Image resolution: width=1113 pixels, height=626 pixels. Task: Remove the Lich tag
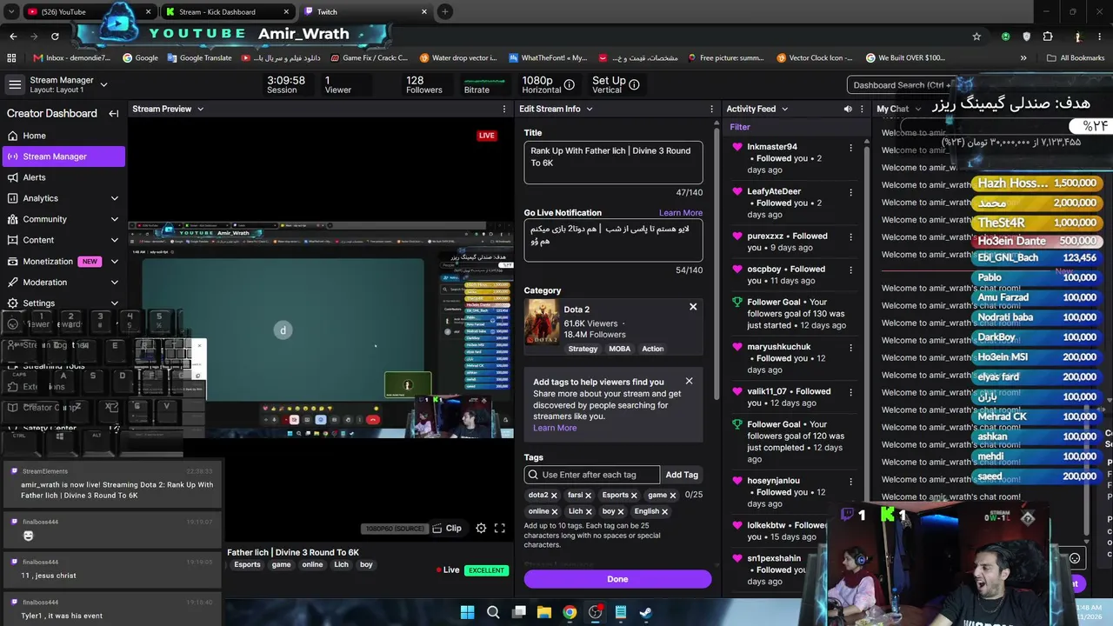pos(589,512)
